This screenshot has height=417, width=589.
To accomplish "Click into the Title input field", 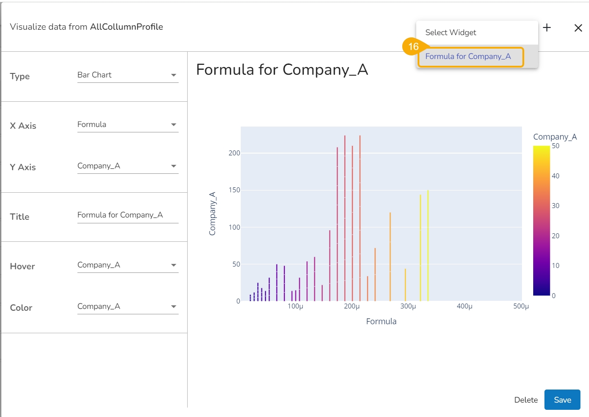I will 128,215.
